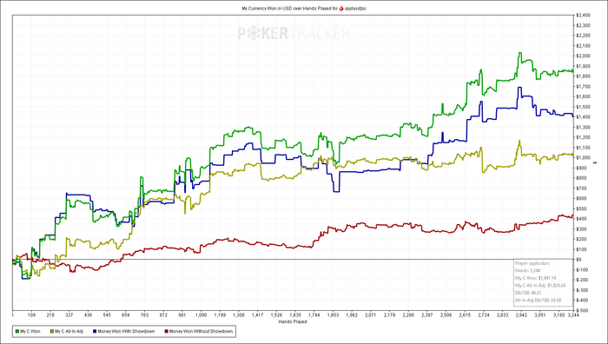This screenshot has height=344, width=608.
Task: Click the 'Player:' line in stats box
Action: coord(532,263)
